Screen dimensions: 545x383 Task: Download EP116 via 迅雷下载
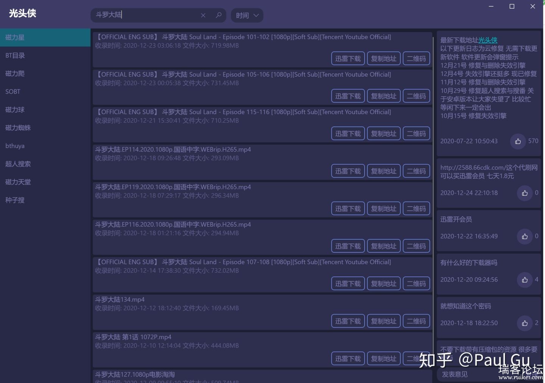tap(348, 246)
